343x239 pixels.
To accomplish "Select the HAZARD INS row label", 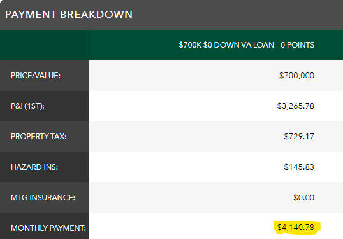I will [34, 167].
